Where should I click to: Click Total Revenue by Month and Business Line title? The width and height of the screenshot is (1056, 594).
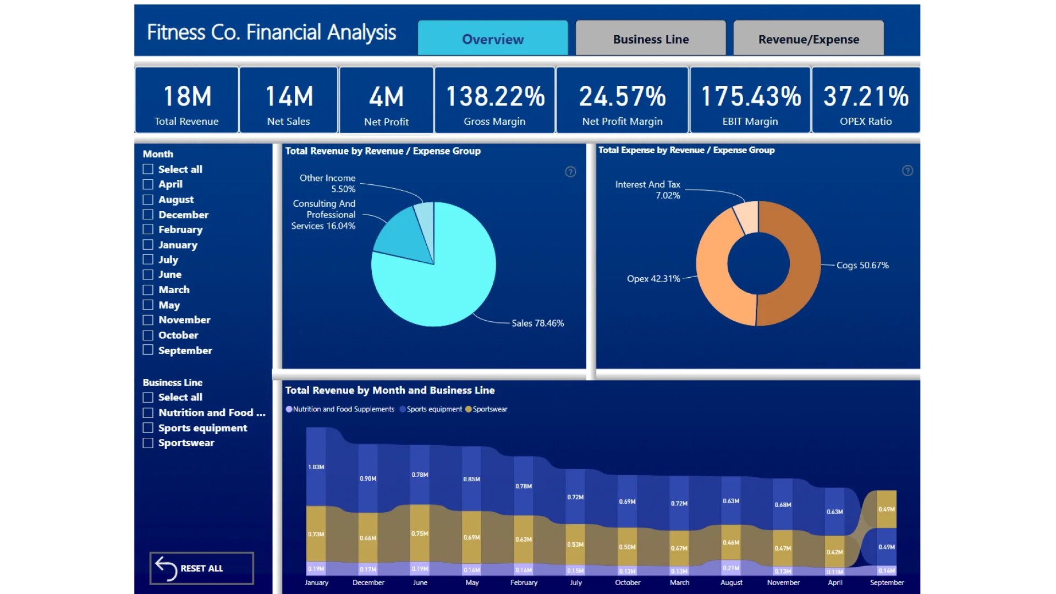pyautogui.click(x=390, y=390)
